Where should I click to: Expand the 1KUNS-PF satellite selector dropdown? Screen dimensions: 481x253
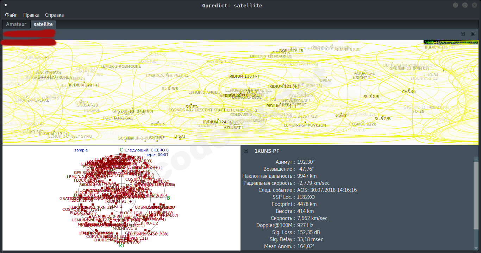coord(246,151)
